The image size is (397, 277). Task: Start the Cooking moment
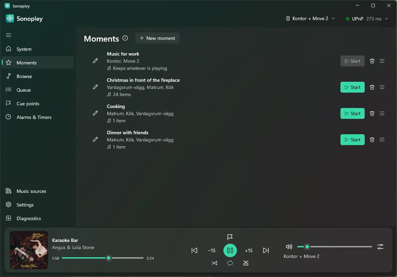click(352, 113)
